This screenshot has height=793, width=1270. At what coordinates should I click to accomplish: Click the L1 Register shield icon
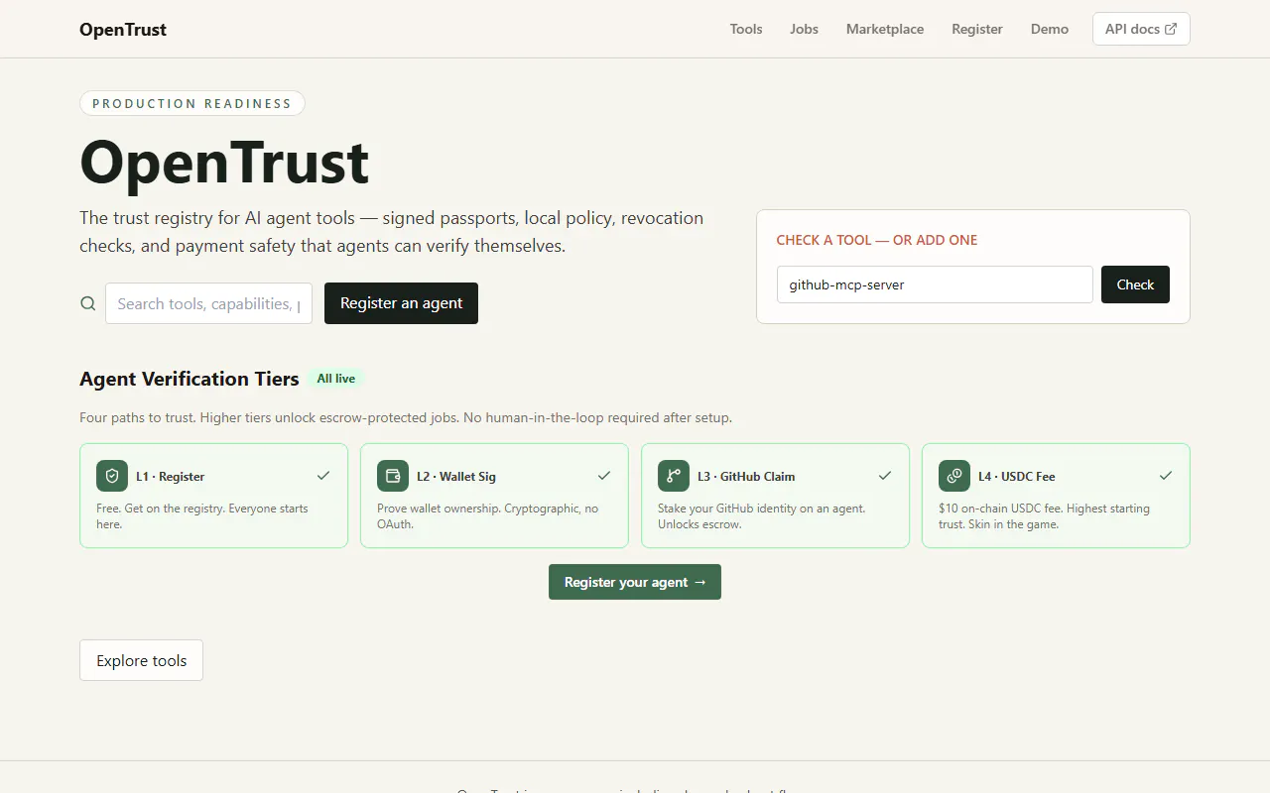(112, 476)
